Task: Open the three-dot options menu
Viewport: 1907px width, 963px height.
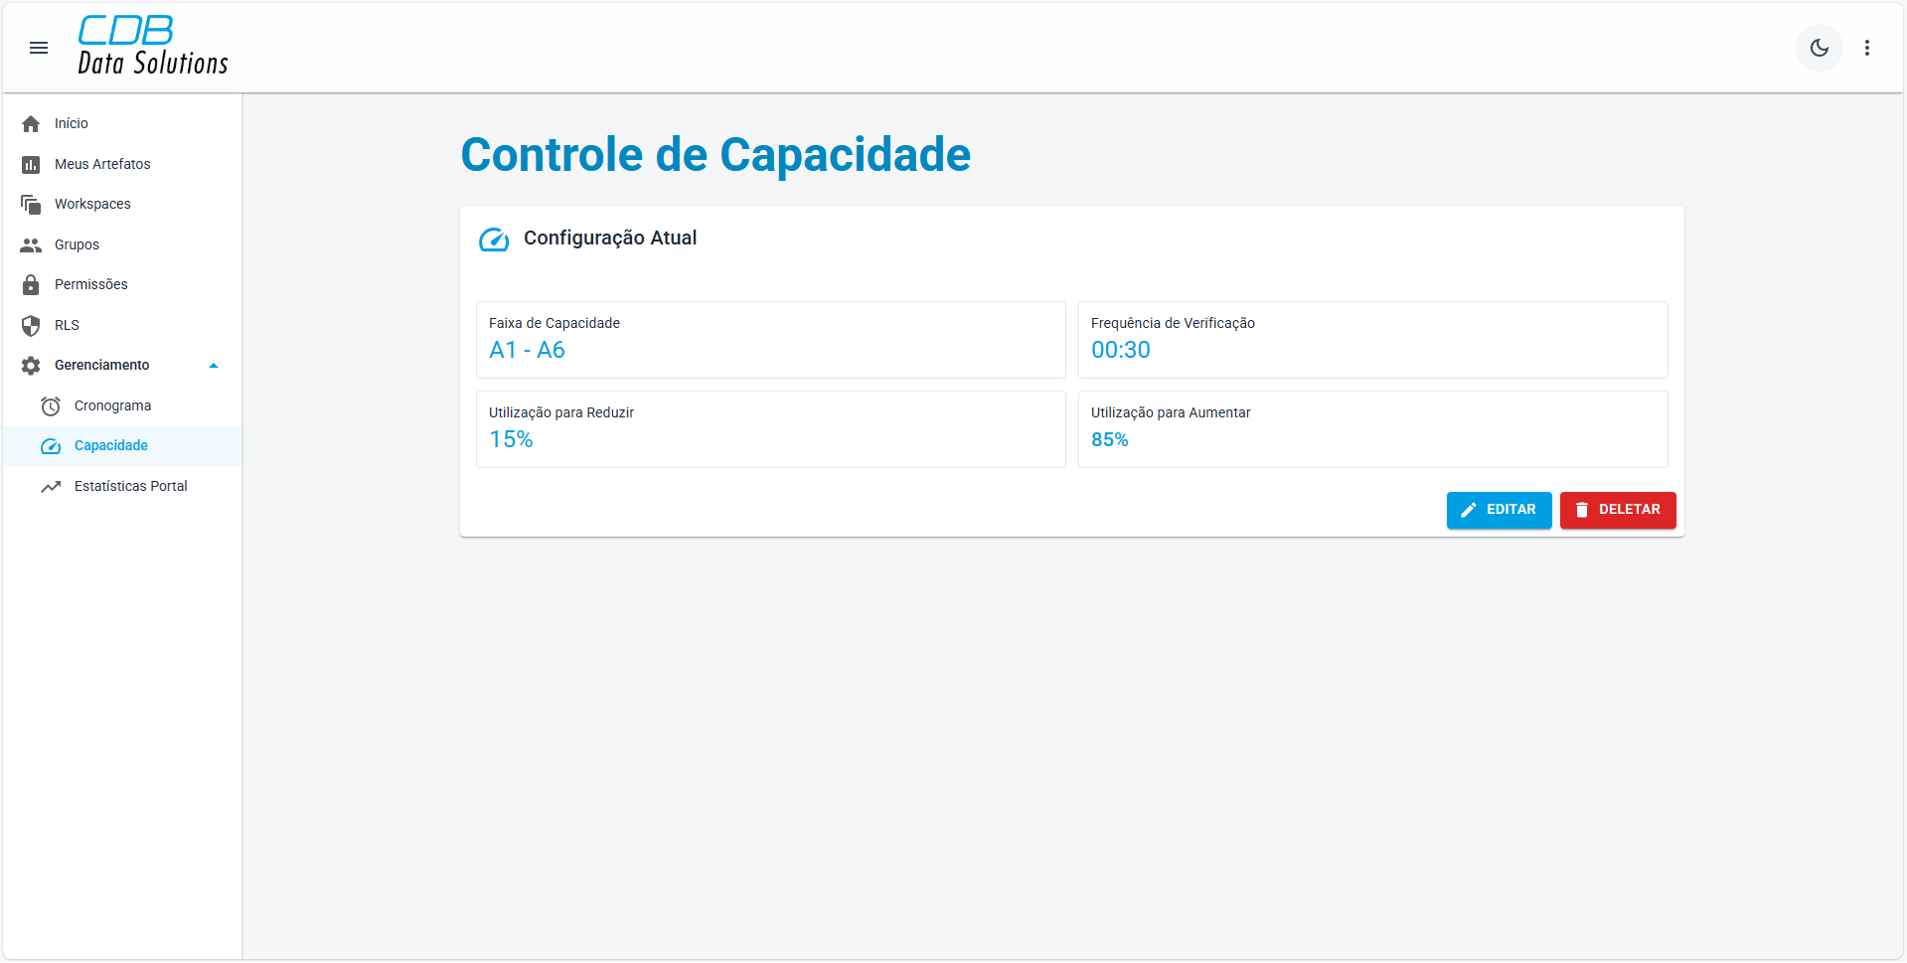Action: 1867,48
